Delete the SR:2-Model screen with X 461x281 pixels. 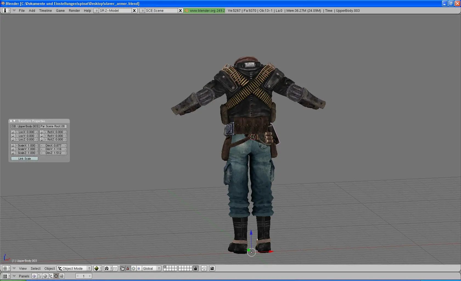pyautogui.click(x=134, y=10)
